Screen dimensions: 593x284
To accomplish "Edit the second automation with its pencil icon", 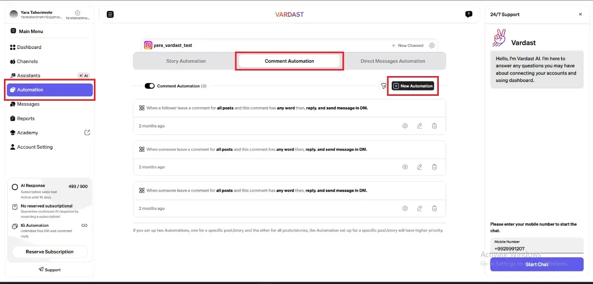I will pyautogui.click(x=420, y=167).
